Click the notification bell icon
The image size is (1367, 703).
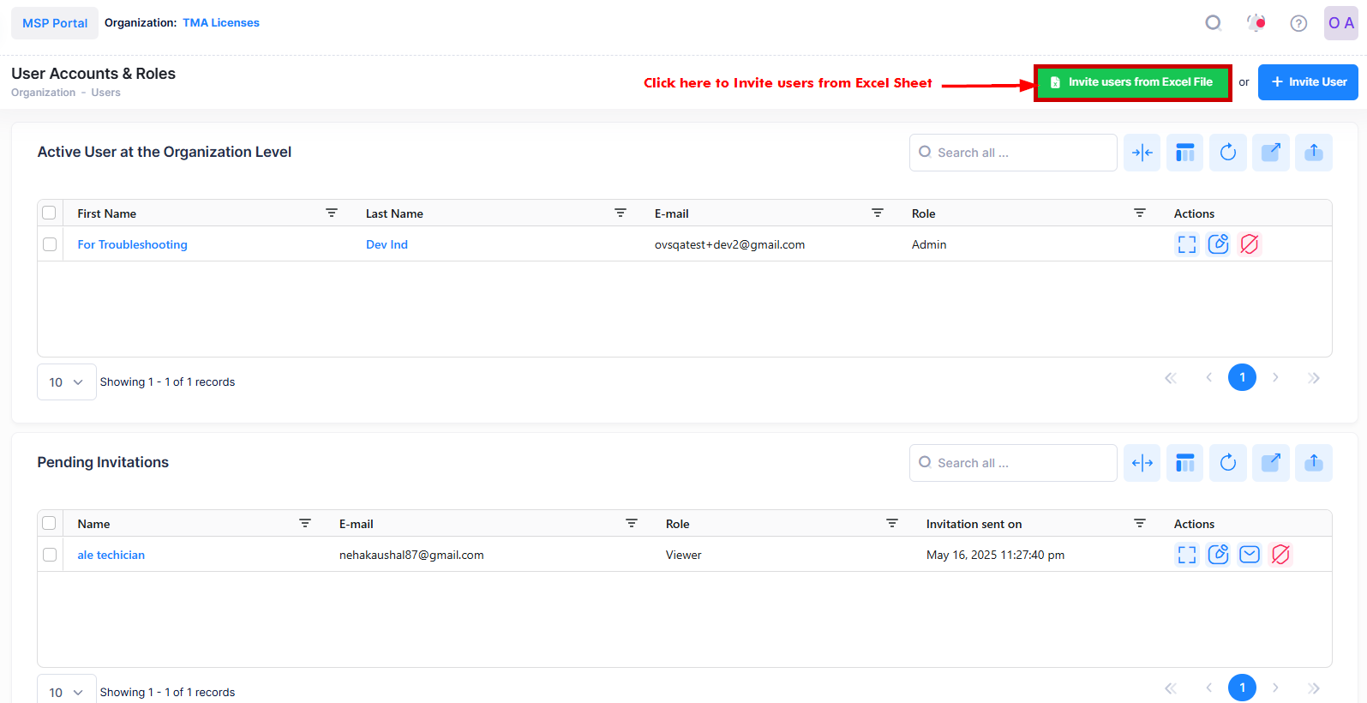click(x=1256, y=23)
